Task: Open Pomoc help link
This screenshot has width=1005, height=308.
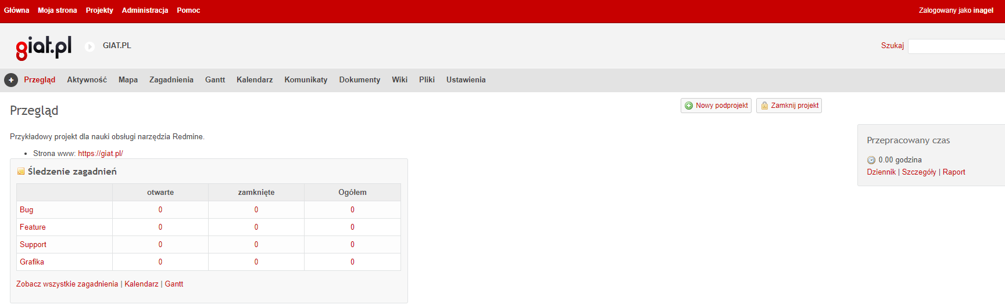Action: [x=188, y=10]
